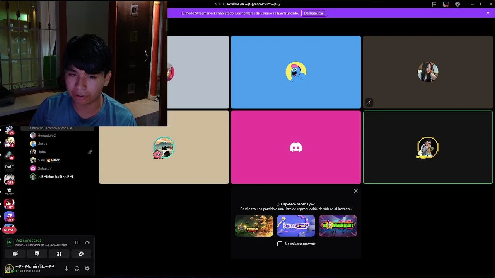
Task: Open the "nuevo / El servidor de" channel link
Action: 43,245
